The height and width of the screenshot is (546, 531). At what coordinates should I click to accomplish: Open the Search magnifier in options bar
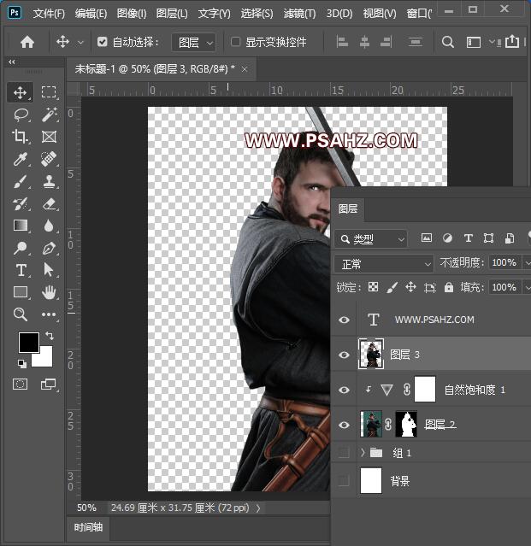(x=448, y=42)
